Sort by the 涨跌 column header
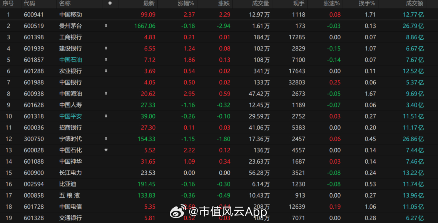Viewport: 438px width, 223px height. click(x=224, y=3)
